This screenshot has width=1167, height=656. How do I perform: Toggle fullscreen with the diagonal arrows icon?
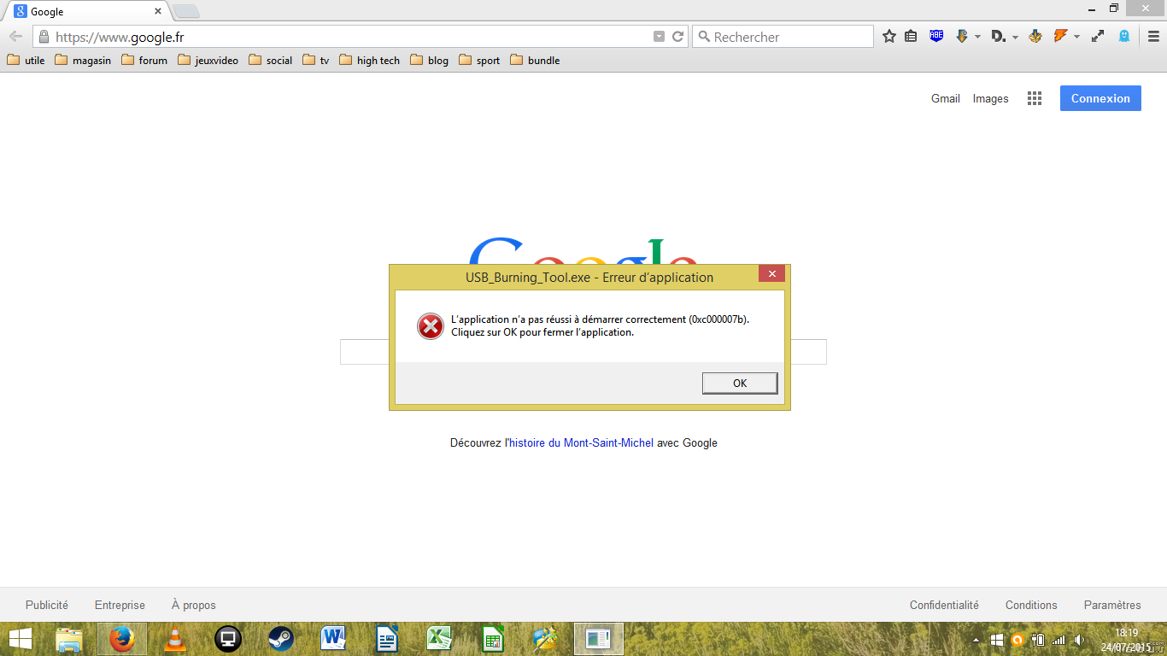coord(1099,37)
